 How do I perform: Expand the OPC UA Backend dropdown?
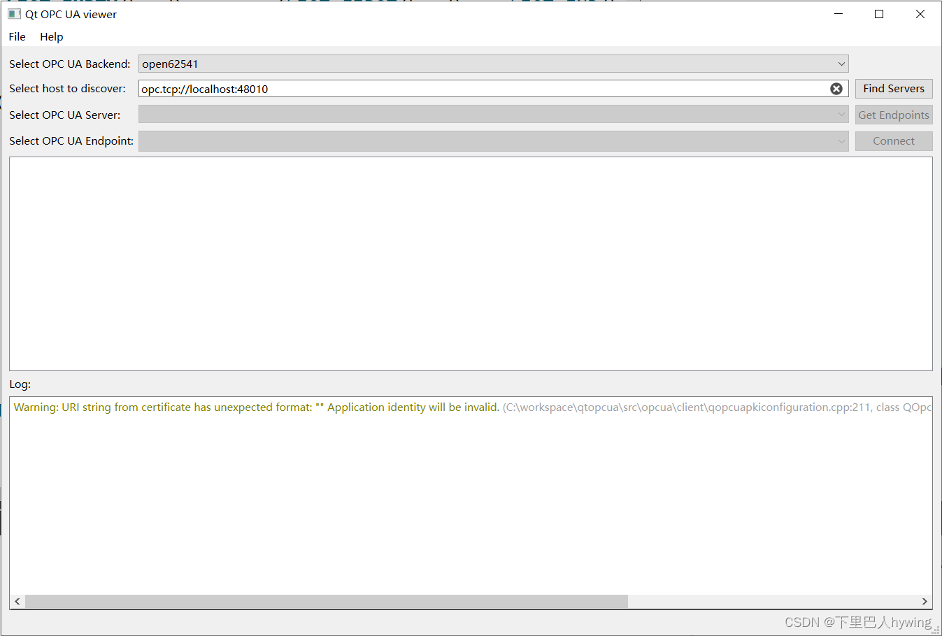coord(493,64)
